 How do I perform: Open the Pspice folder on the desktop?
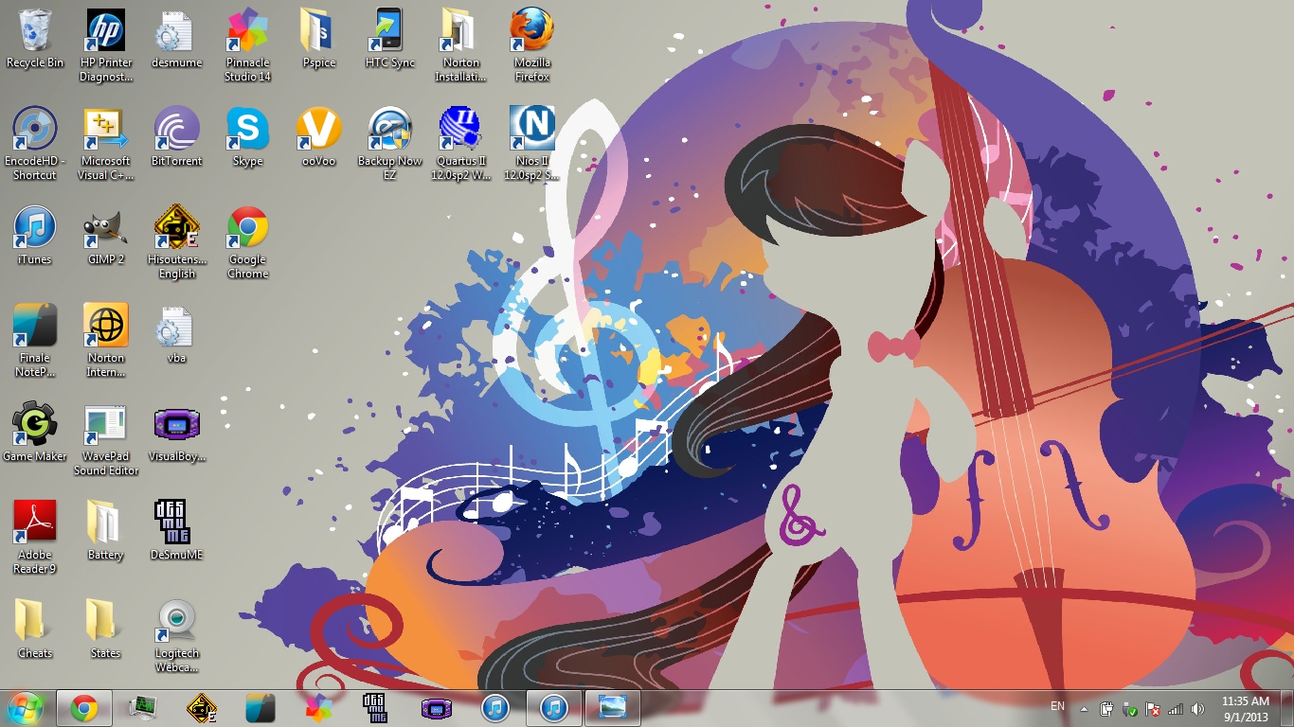tap(319, 38)
